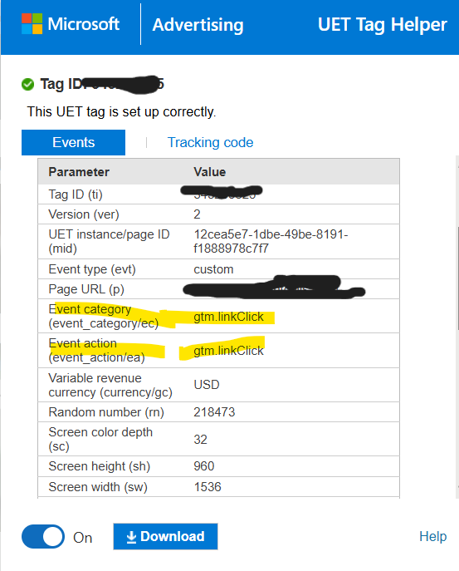
Task: Switch to the Tracking code tab
Action: [x=210, y=142]
